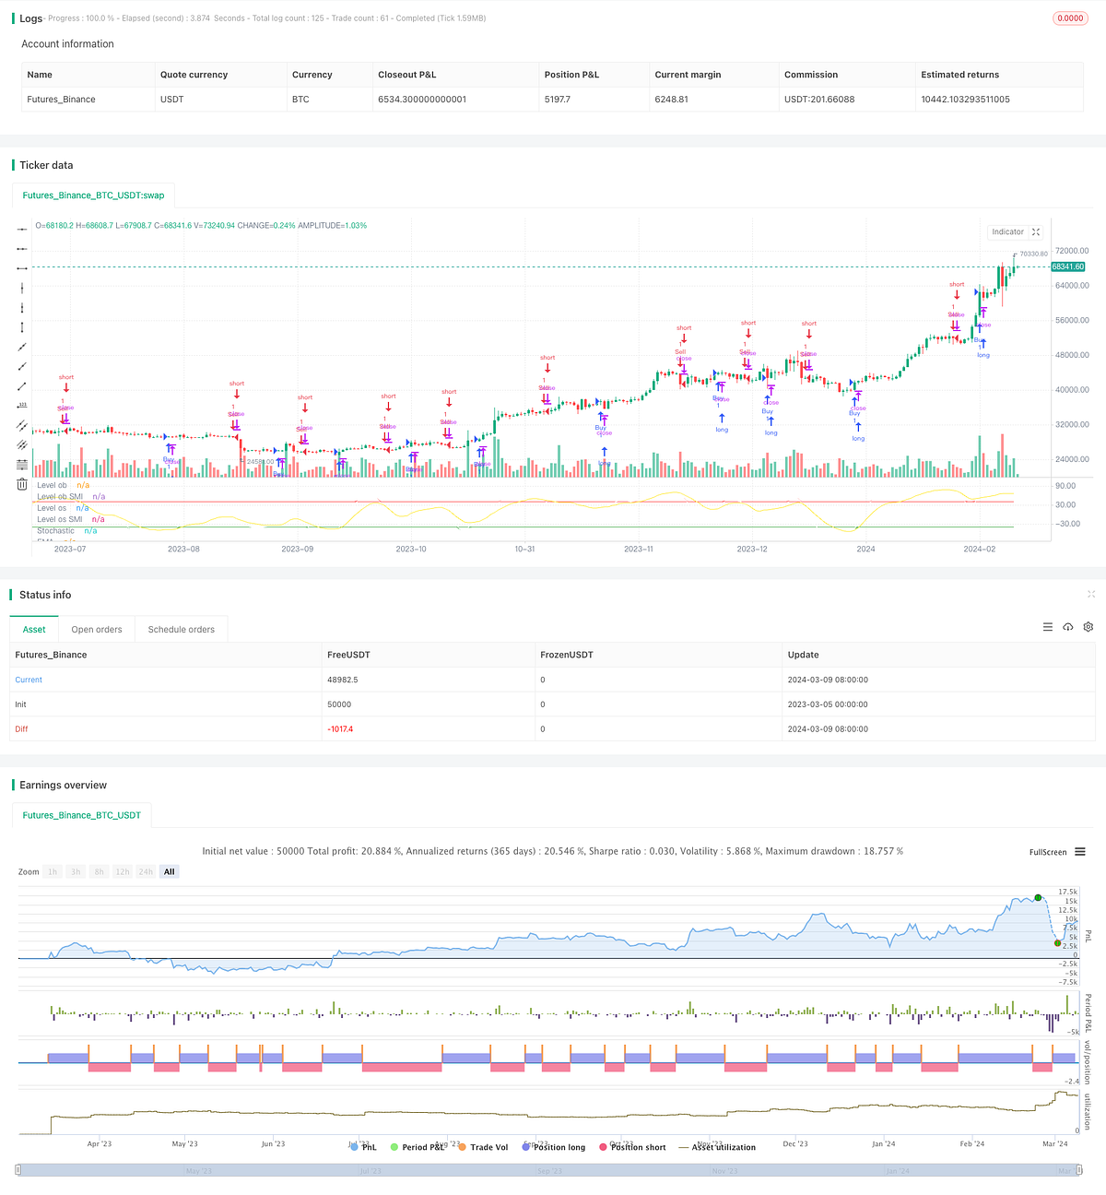Switch to the Open orders tab
The width and height of the screenshot is (1106, 1195).
click(96, 629)
